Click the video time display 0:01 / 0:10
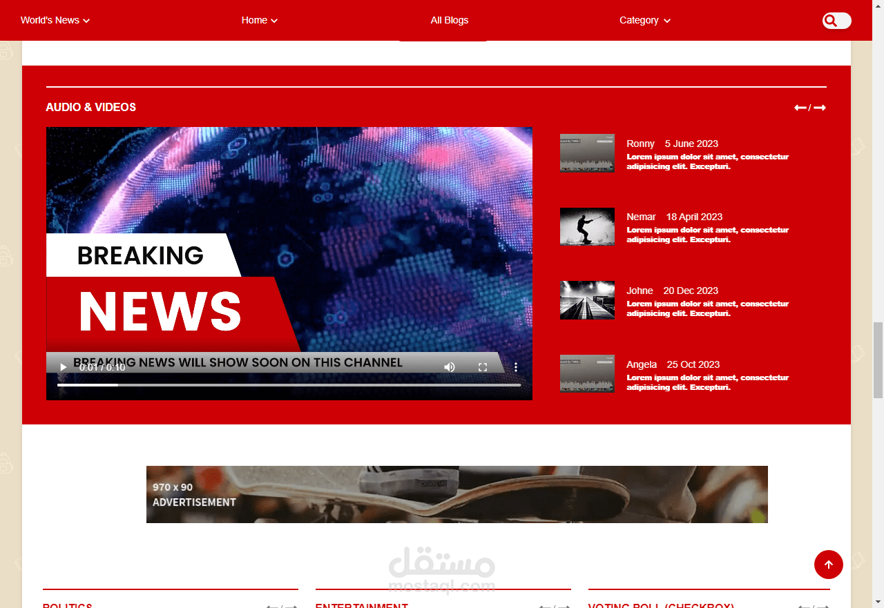Image resolution: width=884 pixels, height=608 pixels. pyautogui.click(x=102, y=367)
